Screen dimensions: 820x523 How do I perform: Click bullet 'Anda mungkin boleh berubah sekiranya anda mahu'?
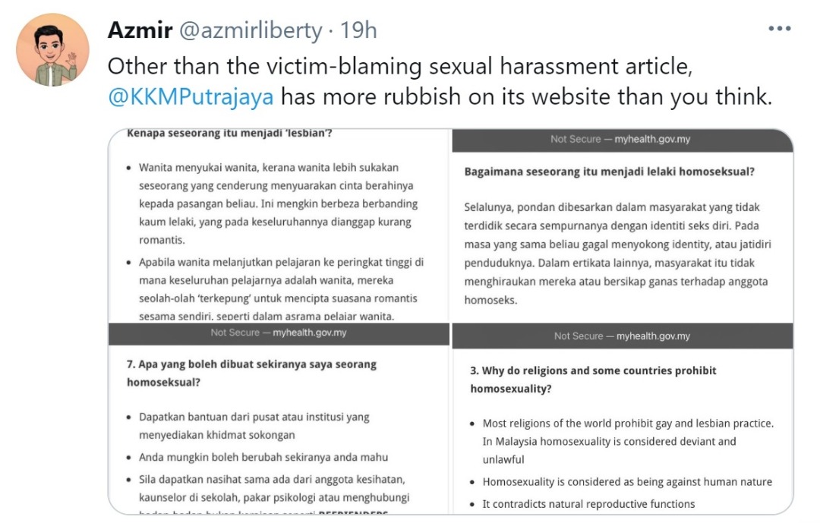click(263, 457)
